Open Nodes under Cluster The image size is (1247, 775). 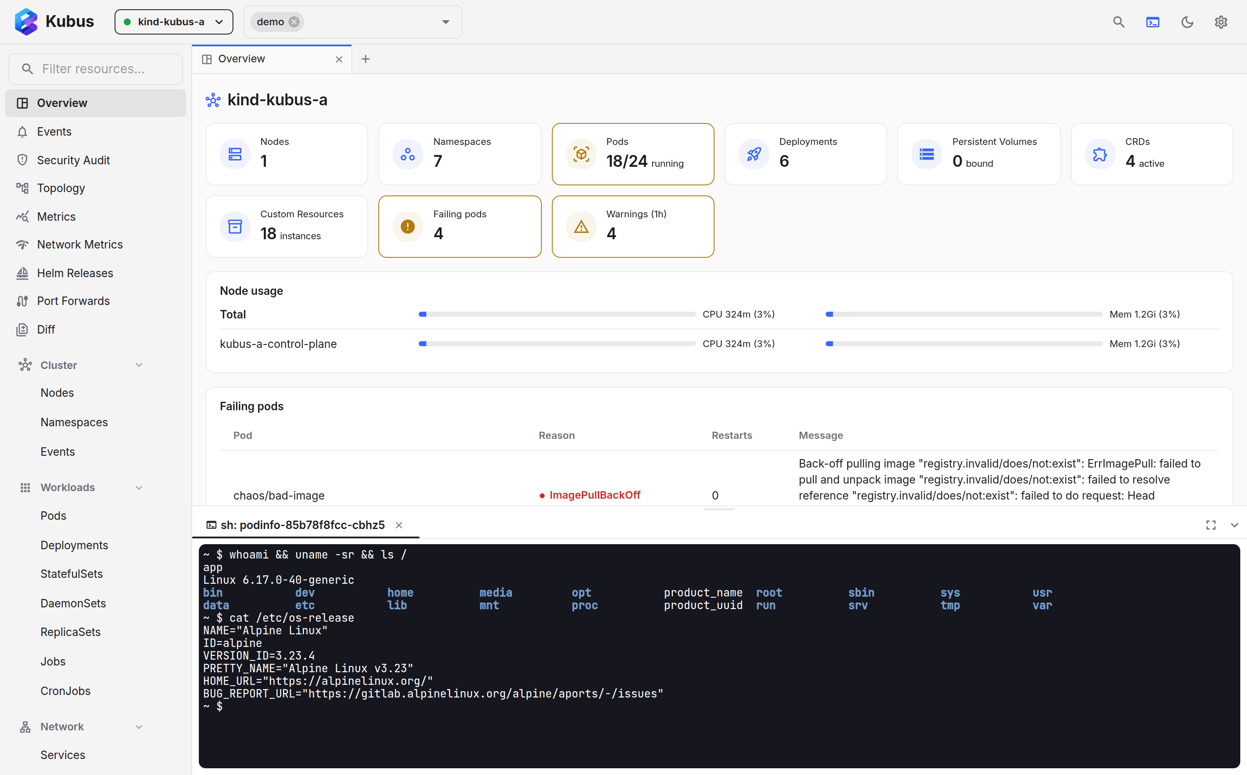point(57,393)
